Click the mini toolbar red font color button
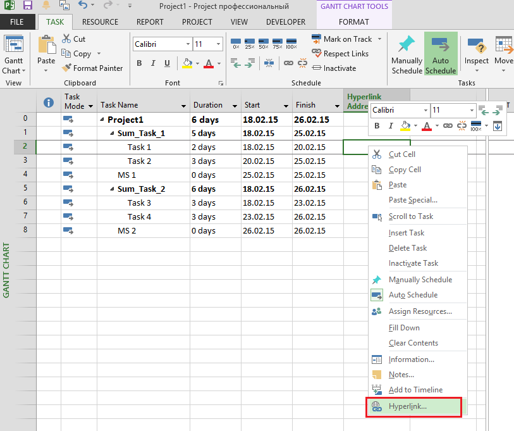The image size is (514, 431). point(427,126)
